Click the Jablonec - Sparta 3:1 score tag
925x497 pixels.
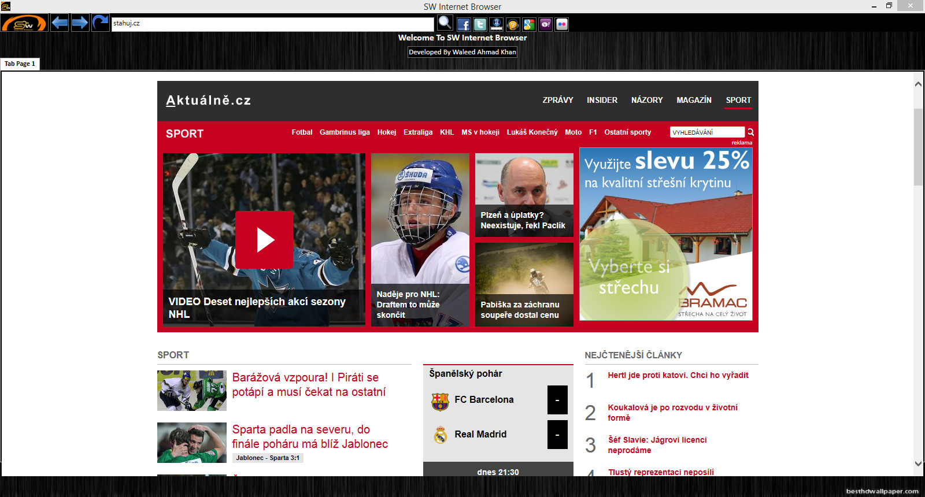[268, 458]
